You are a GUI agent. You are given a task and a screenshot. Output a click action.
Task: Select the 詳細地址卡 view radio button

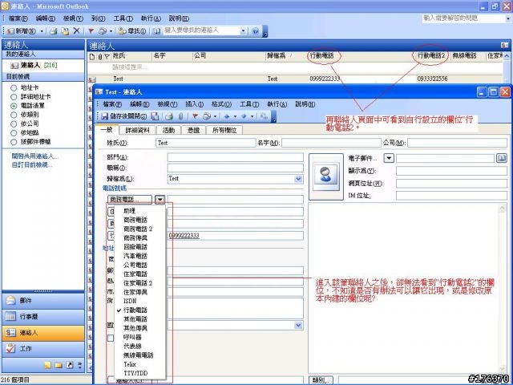pyautogui.click(x=14, y=97)
